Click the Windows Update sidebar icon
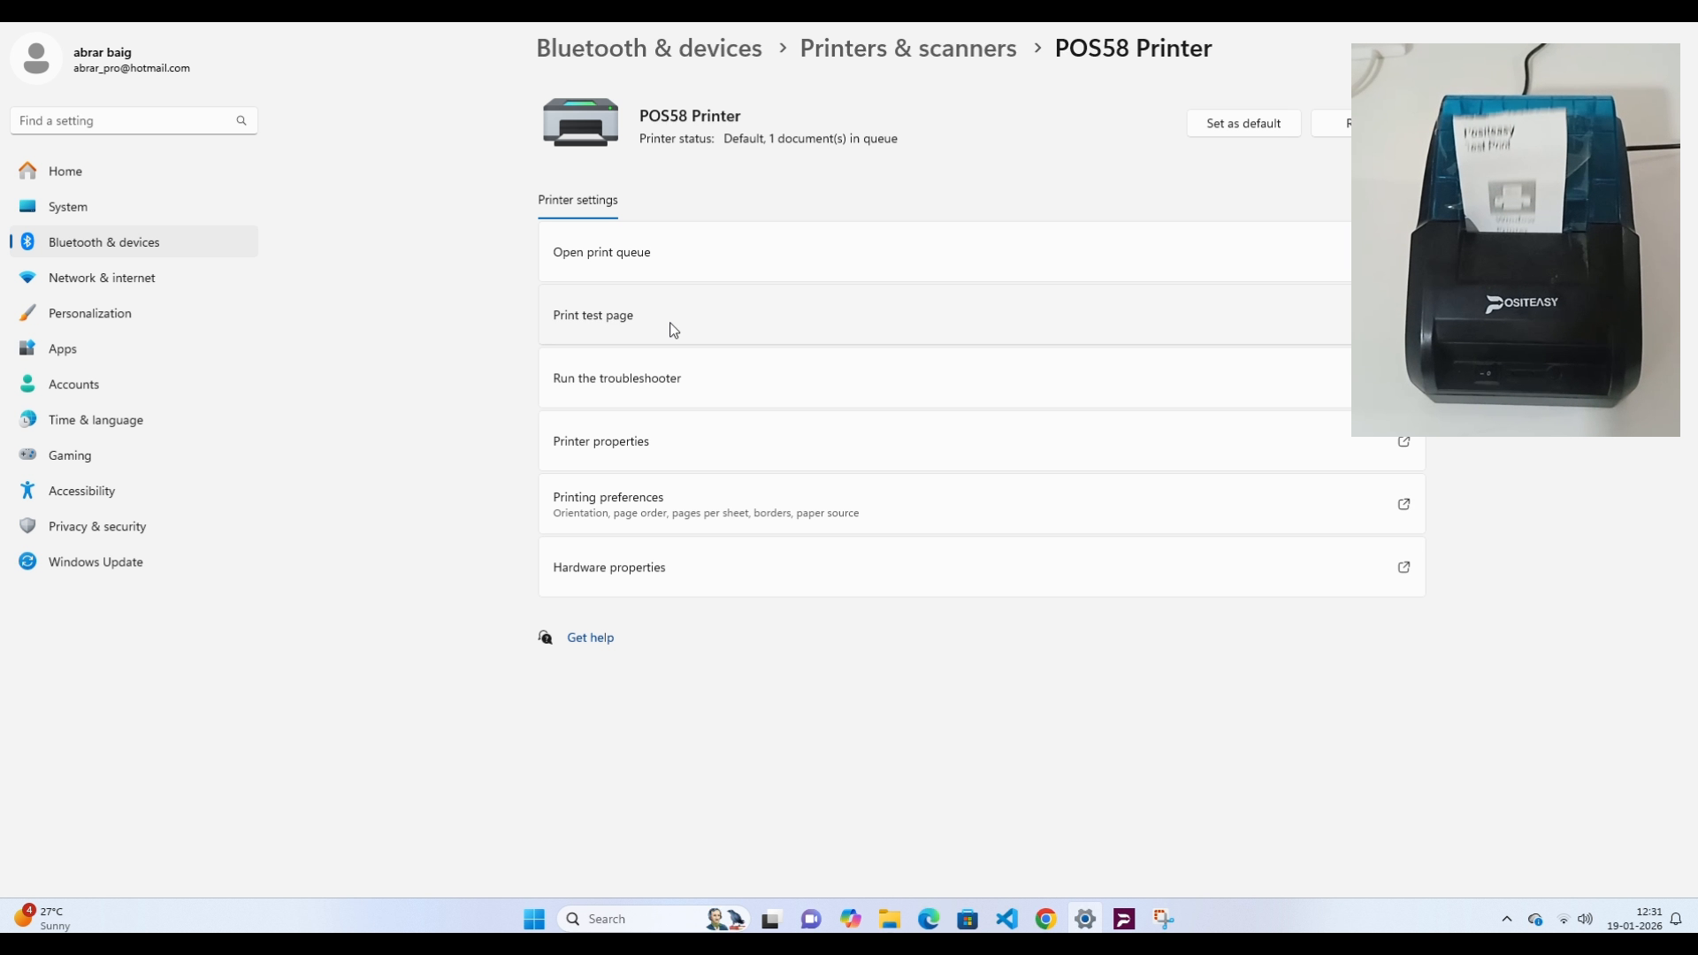Image resolution: width=1698 pixels, height=955 pixels. [28, 562]
